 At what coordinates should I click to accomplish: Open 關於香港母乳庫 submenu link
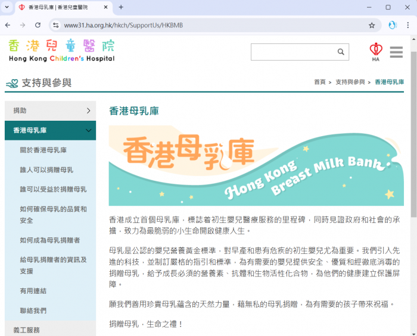pyautogui.click(x=43, y=150)
